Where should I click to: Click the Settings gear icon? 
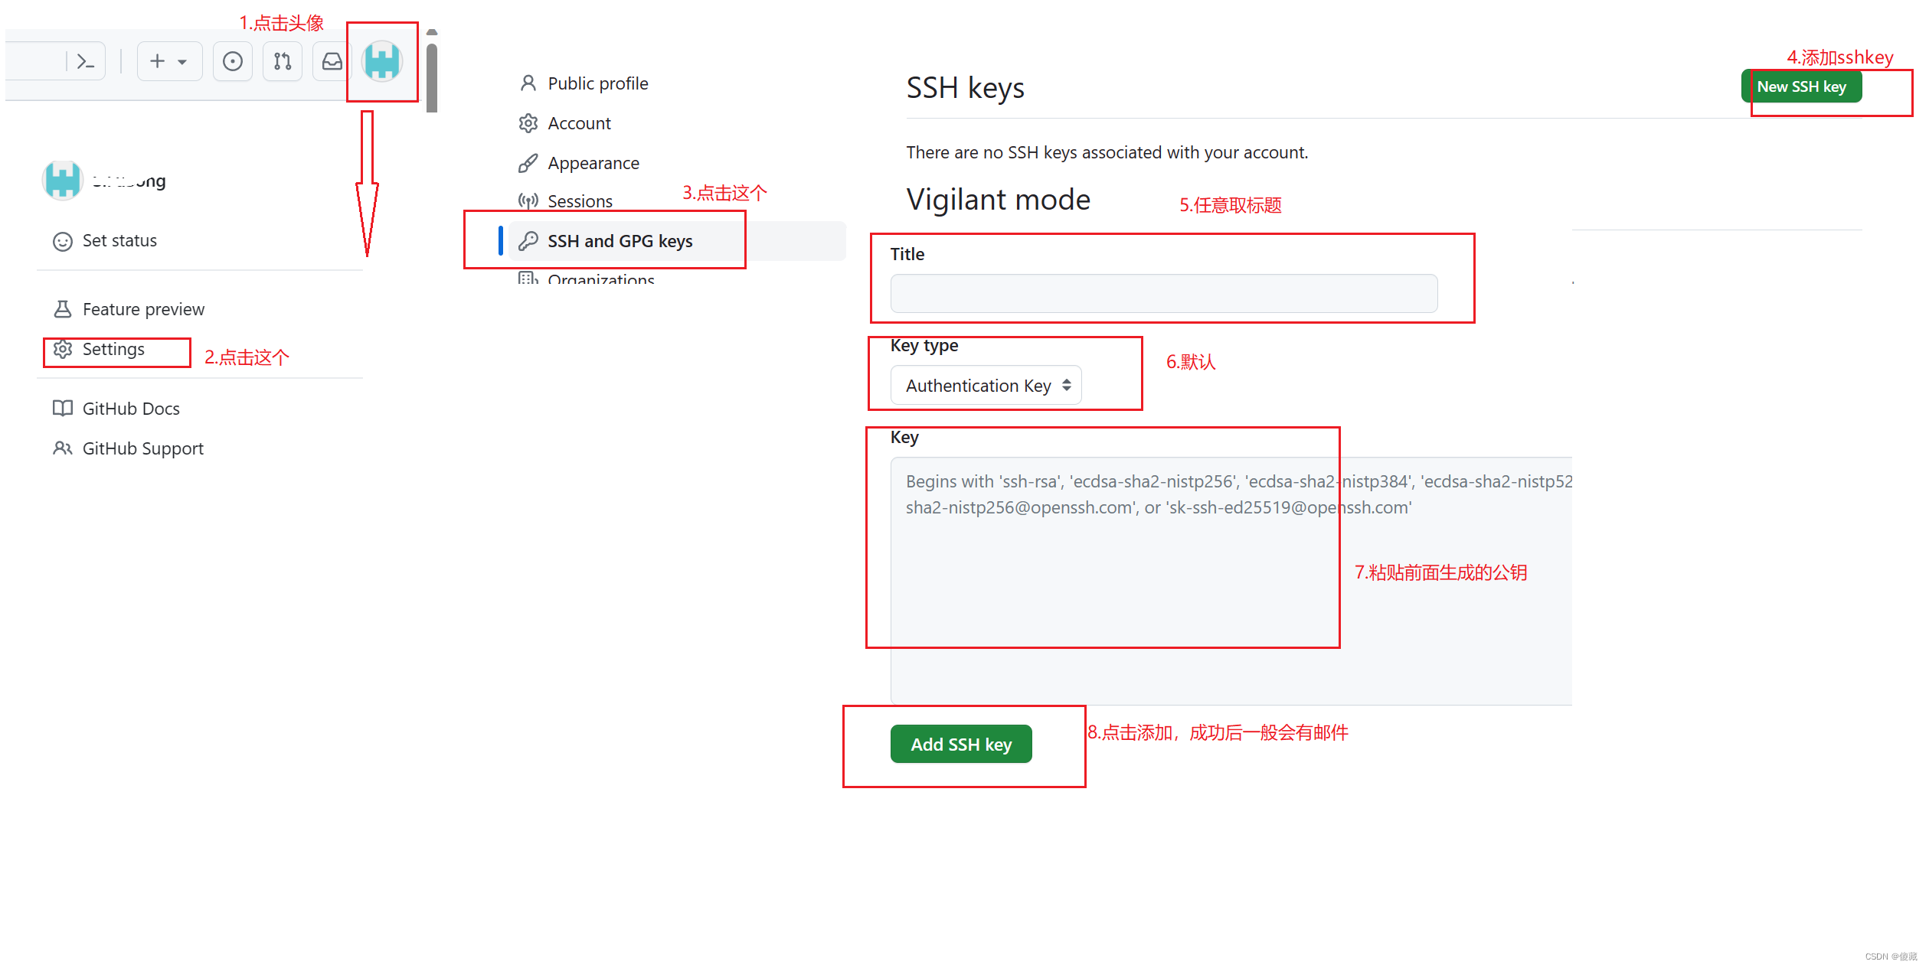[x=59, y=350]
